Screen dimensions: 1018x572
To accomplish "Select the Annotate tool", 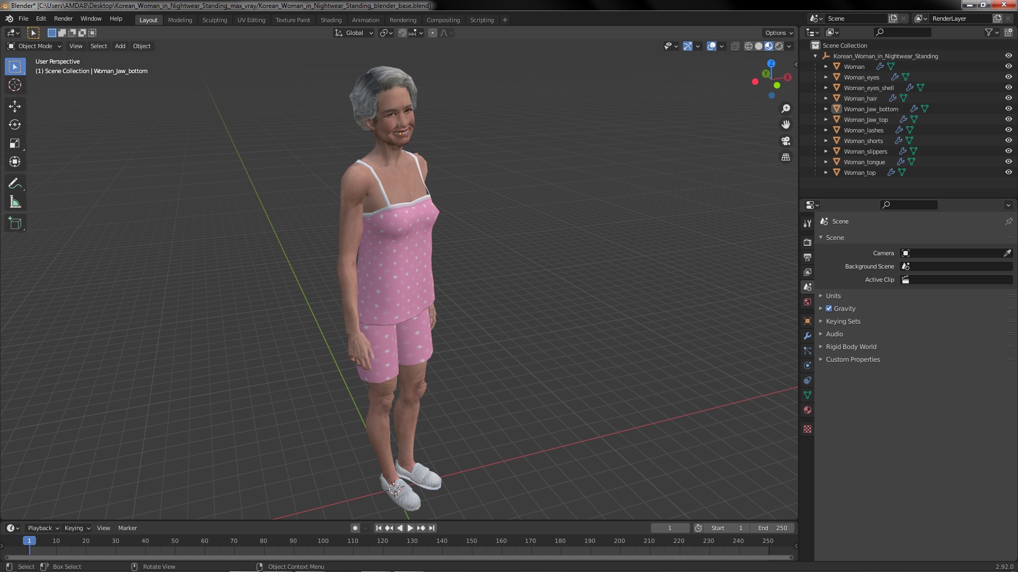I will click(x=15, y=183).
